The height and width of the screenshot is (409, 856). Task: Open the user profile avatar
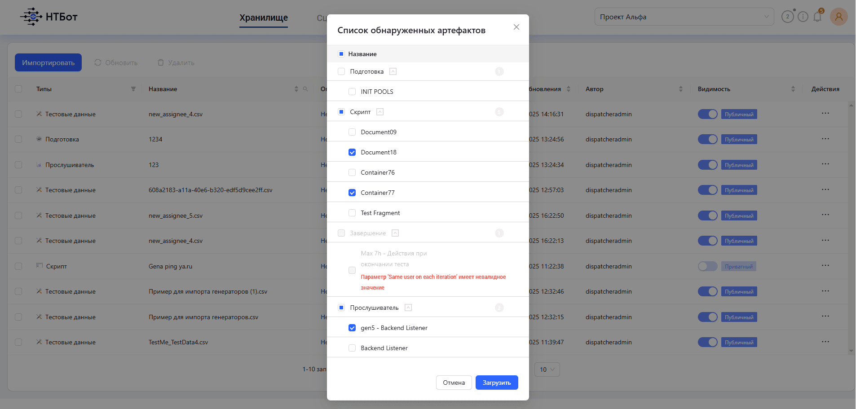[x=838, y=17]
